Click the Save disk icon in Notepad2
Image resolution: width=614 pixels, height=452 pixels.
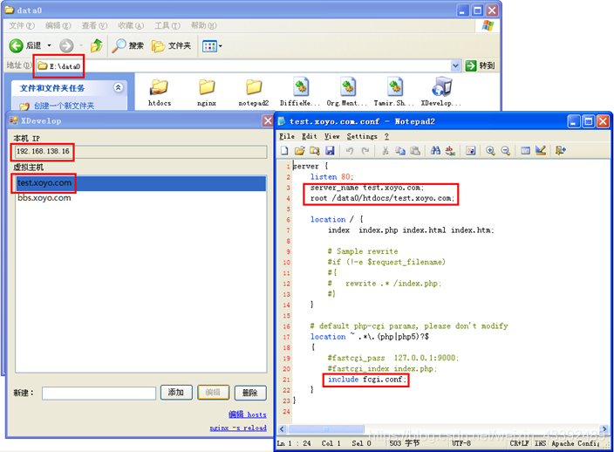pos(330,151)
